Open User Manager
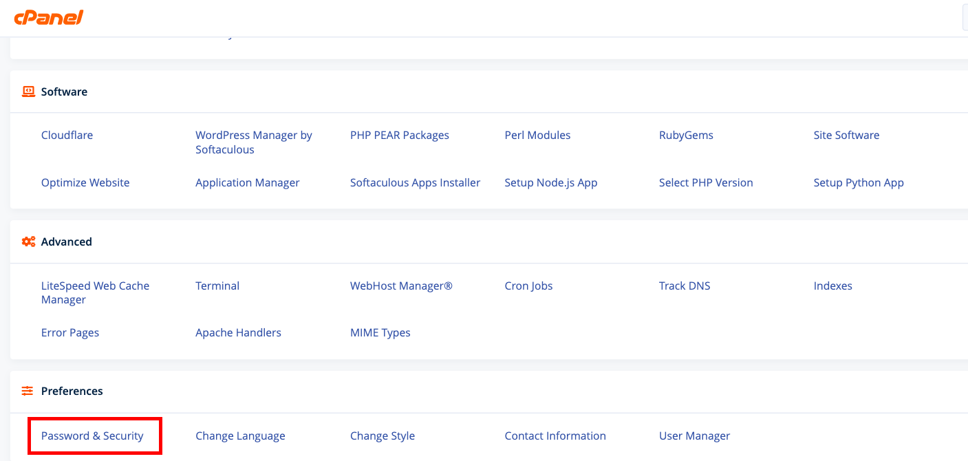 694,436
